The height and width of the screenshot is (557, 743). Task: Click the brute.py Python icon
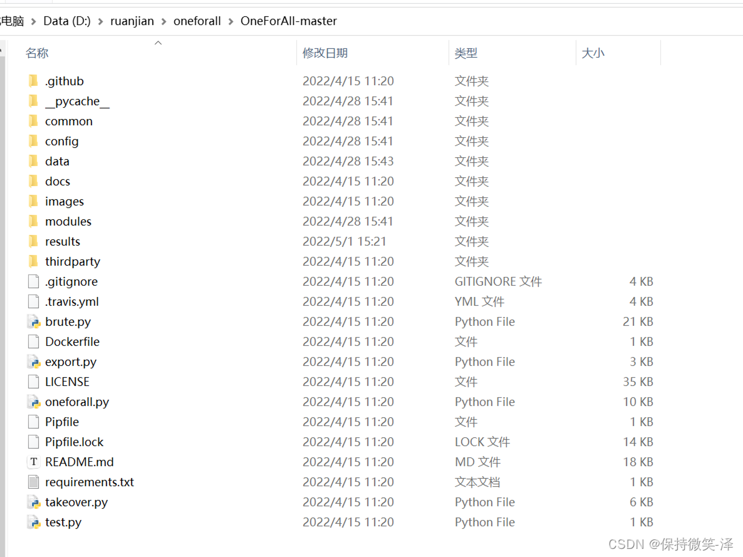tap(33, 321)
